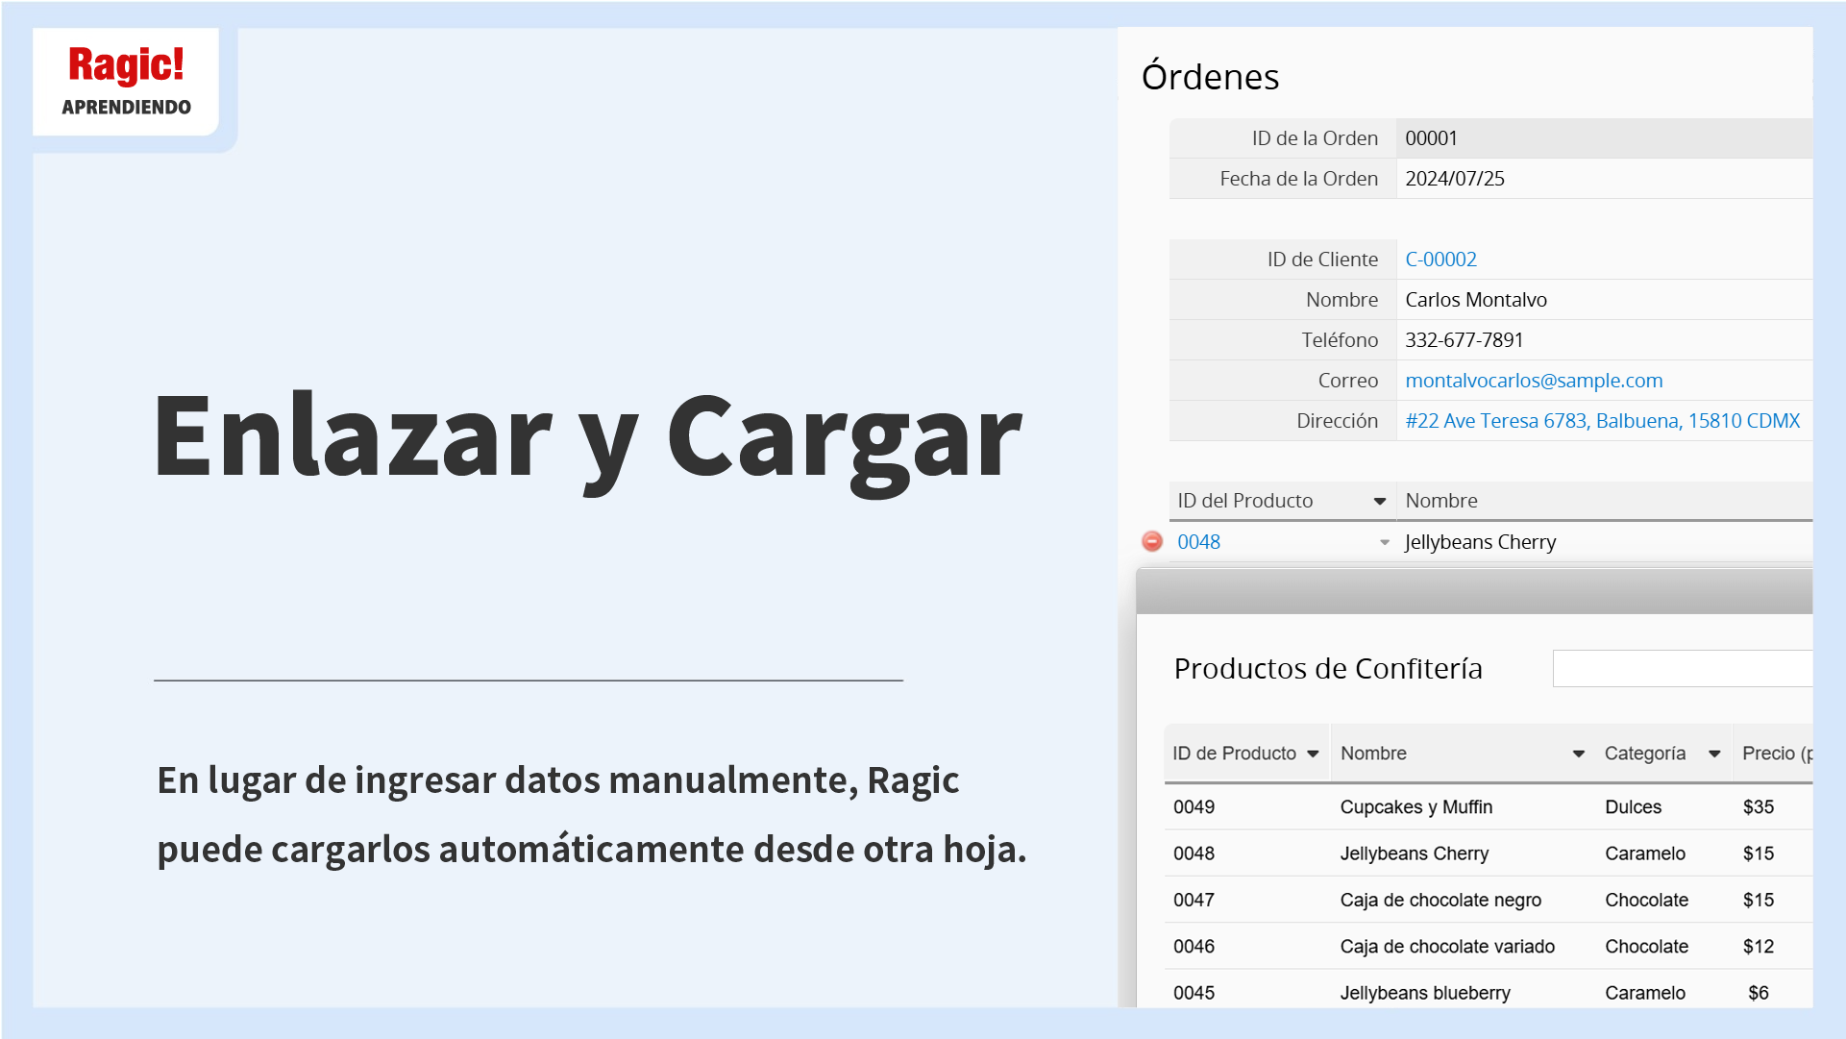Open the ID del Producto column dropdown arrow
Viewport: 1846px width, 1039px height.
click(1379, 502)
